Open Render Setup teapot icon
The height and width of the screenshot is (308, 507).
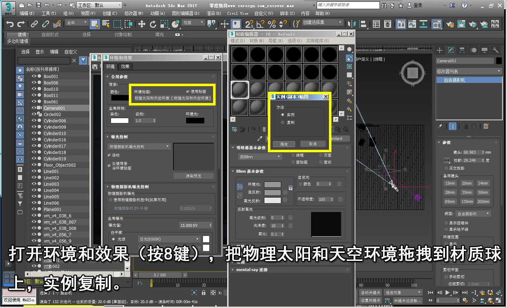(450, 24)
